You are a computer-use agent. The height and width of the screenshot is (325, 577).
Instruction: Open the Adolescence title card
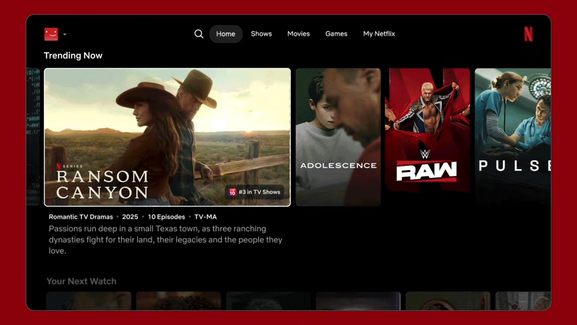pyautogui.click(x=338, y=137)
